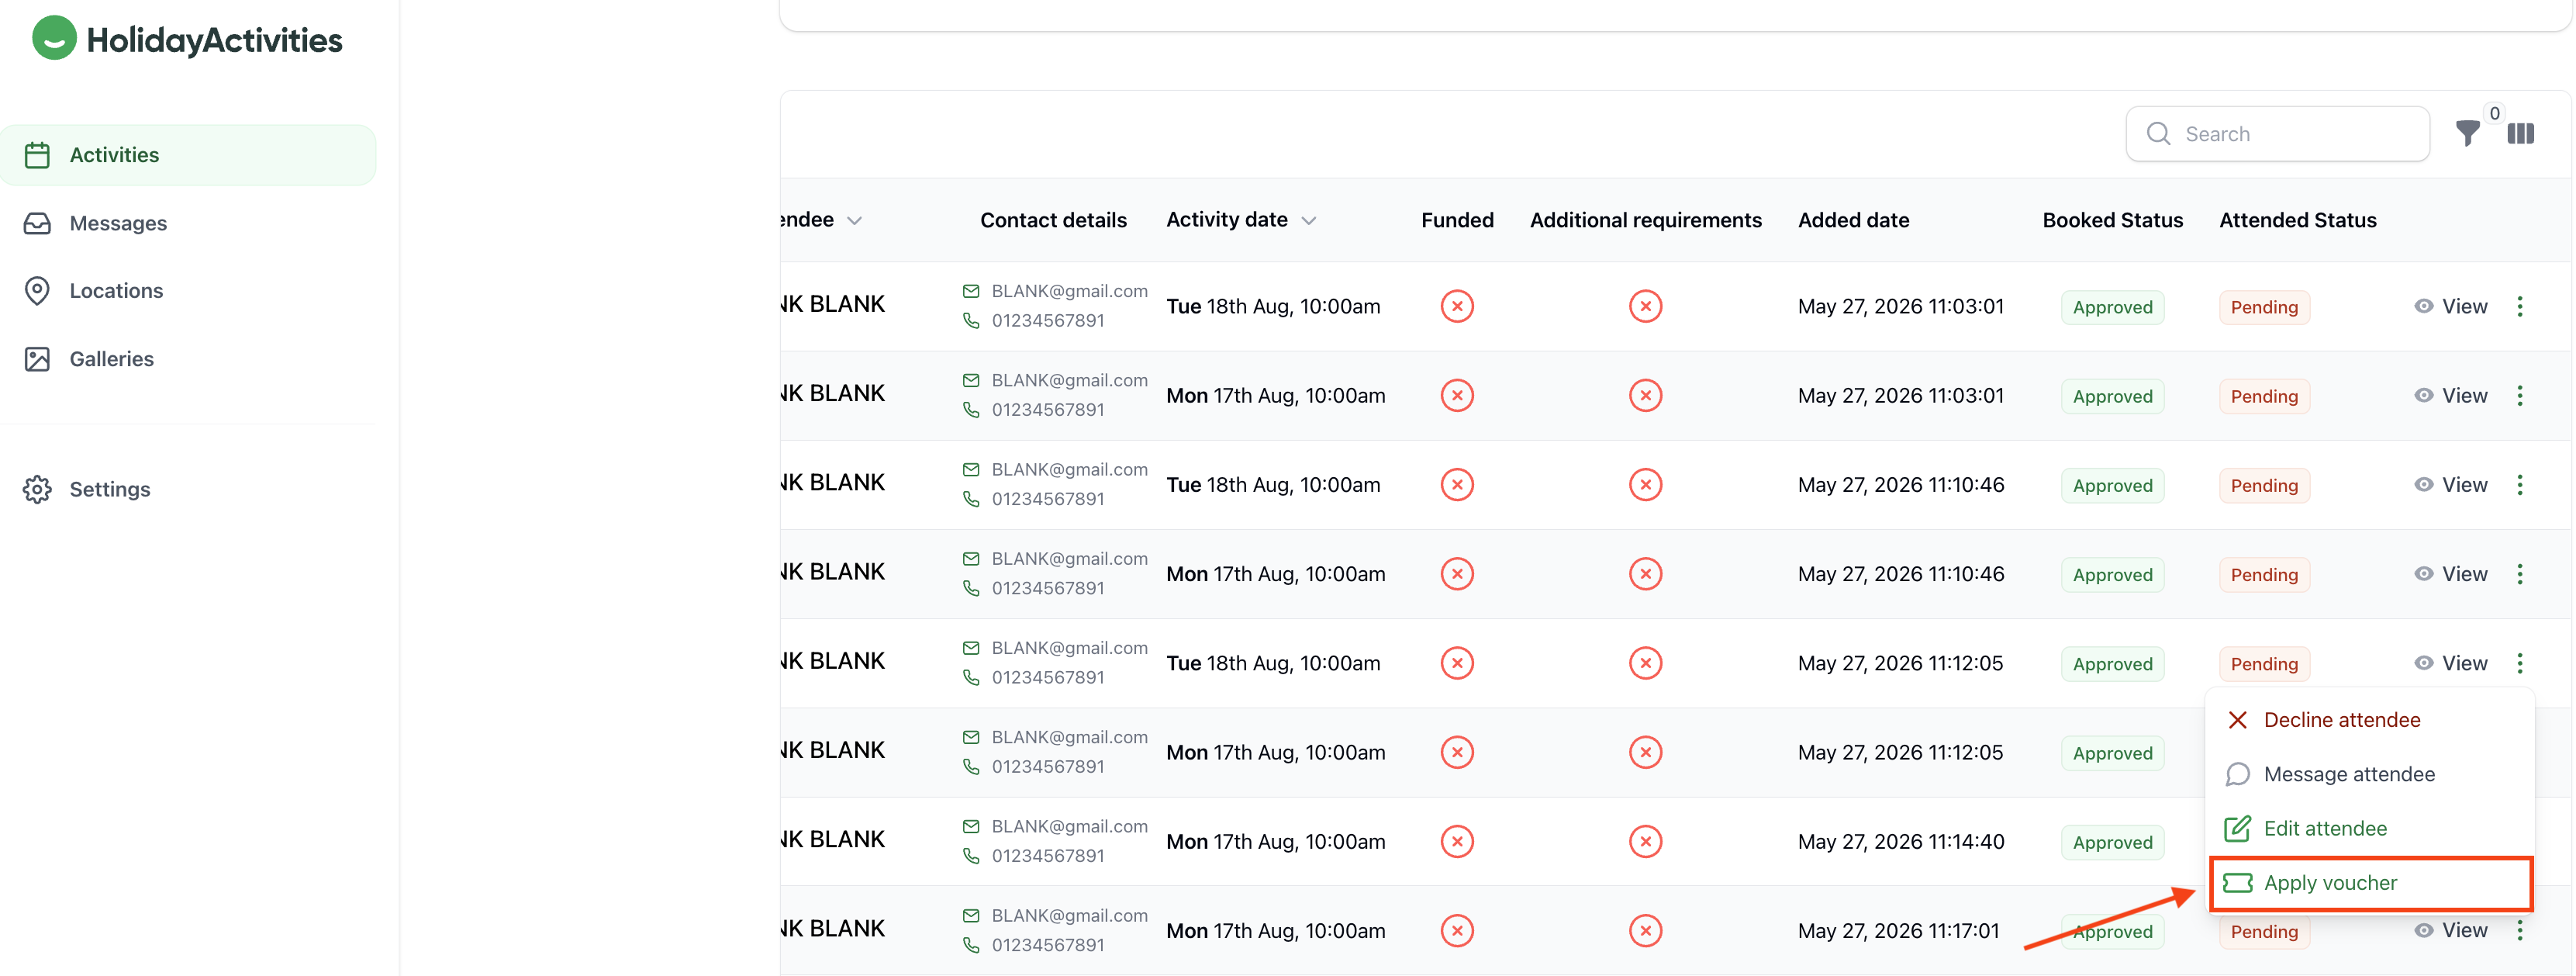
Task: Focus the Search input field
Action: pos(2277,134)
